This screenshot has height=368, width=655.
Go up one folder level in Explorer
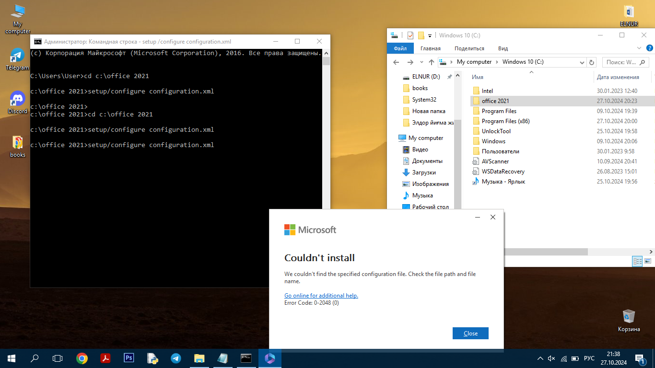pos(432,62)
